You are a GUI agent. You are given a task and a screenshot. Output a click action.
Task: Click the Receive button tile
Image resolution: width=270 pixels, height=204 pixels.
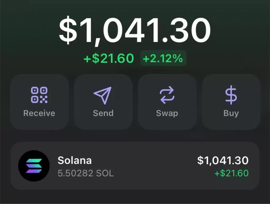click(39, 102)
